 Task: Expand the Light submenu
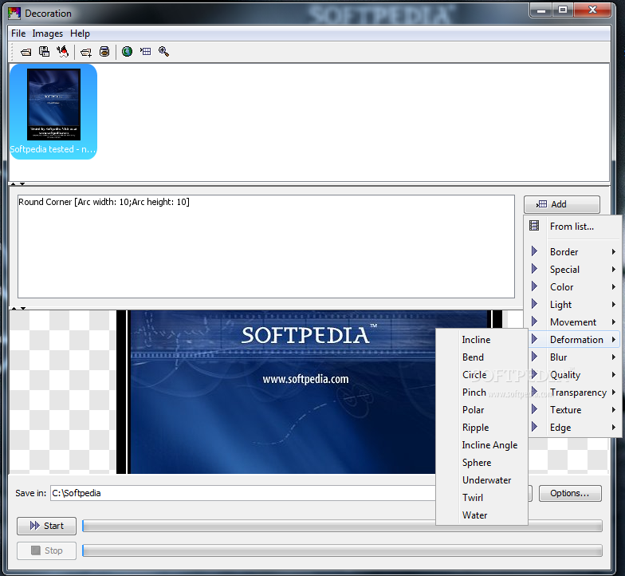coord(572,305)
